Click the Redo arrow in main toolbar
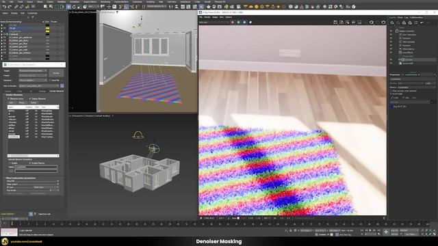Screen dimensions: 438x246 [10, 7]
